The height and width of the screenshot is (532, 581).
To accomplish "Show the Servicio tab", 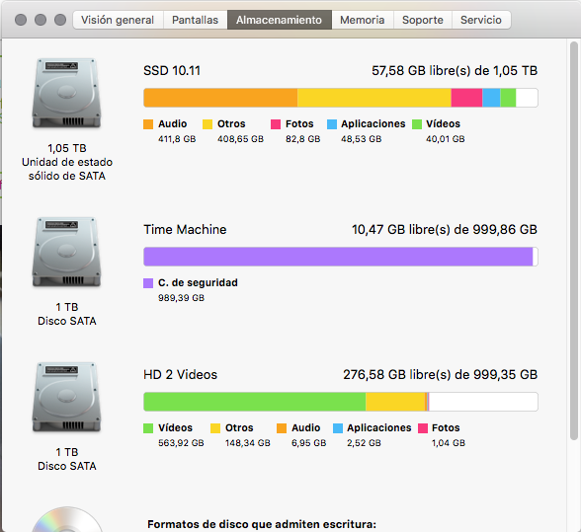I will tap(481, 20).
